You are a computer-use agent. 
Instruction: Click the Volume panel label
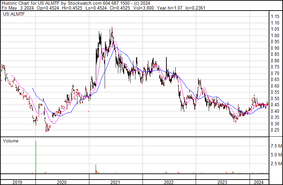click(11, 141)
